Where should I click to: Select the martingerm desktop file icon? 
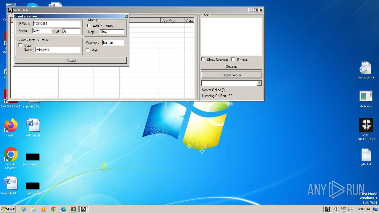[33, 159]
